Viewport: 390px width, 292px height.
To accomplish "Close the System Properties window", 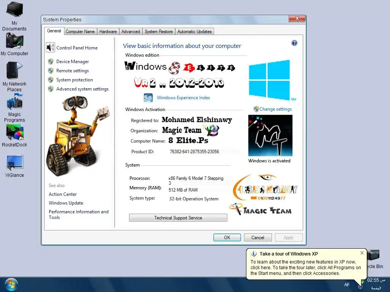I will [297, 18].
